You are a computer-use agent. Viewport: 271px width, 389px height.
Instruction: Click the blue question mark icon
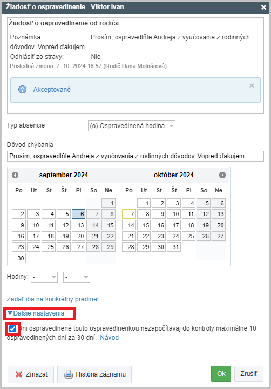pyautogui.click(x=22, y=90)
